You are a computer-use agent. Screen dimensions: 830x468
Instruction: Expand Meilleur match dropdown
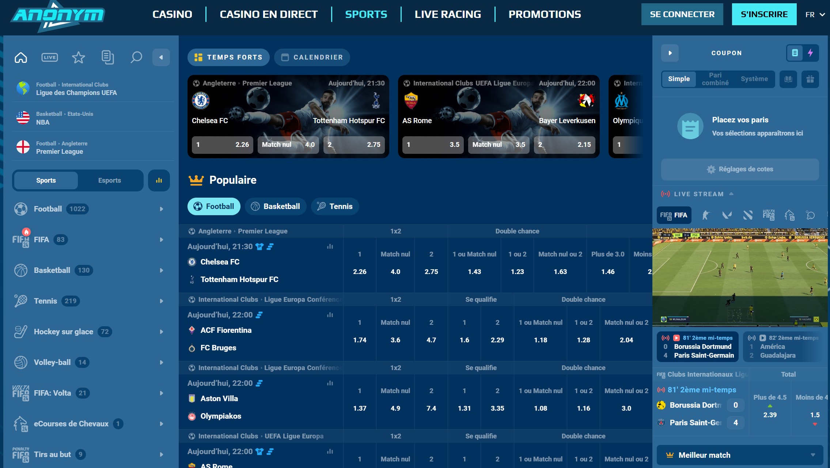click(740, 455)
